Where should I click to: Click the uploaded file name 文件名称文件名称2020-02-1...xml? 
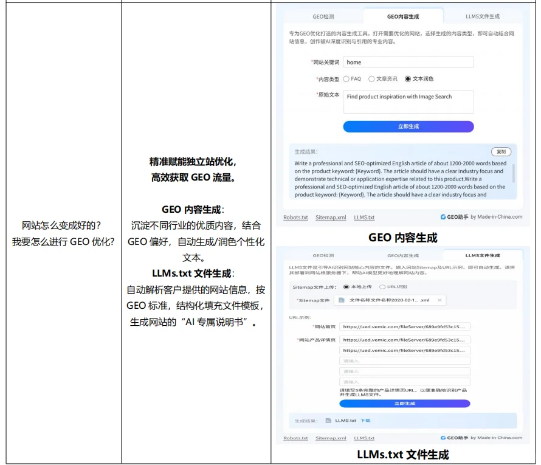point(389,300)
